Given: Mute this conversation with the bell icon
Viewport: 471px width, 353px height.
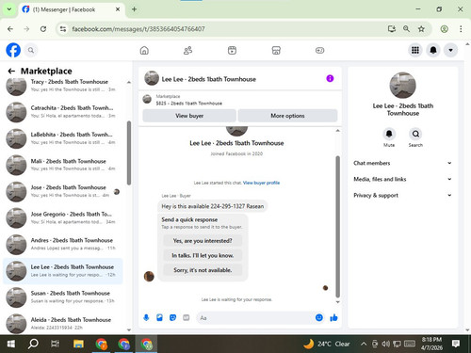Looking at the screenshot, I should (x=389, y=134).
